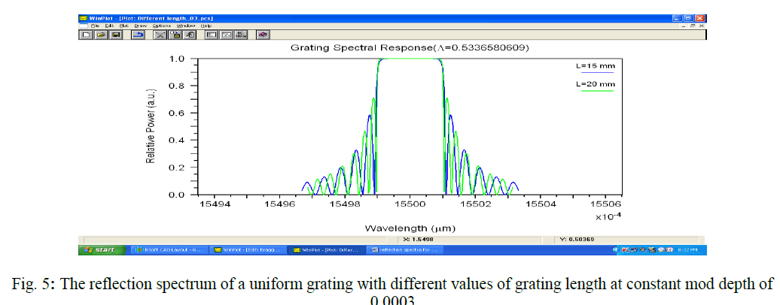
Task: Click the Open folder toolbar icon
Action: 101,35
